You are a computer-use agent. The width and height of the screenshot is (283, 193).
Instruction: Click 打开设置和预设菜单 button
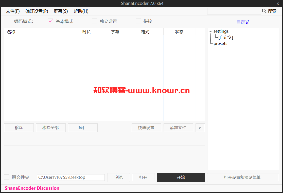click(x=243, y=178)
